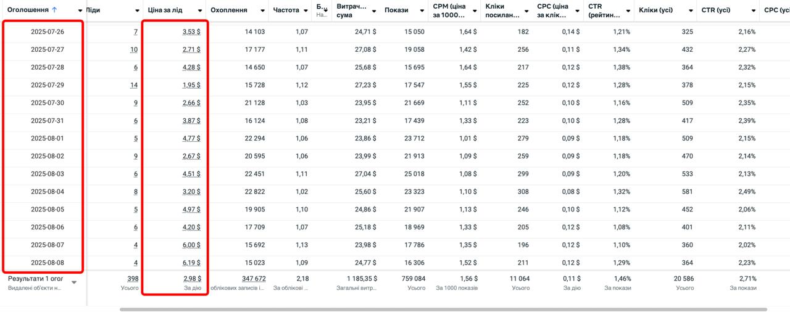The height and width of the screenshot is (312, 790).
Task: Select the 2025-08-01 row date cell
Action: click(48, 138)
